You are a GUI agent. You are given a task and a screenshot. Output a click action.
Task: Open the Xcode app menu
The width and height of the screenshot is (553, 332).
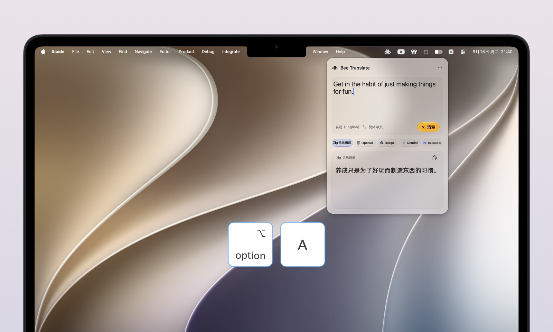[58, 52]
